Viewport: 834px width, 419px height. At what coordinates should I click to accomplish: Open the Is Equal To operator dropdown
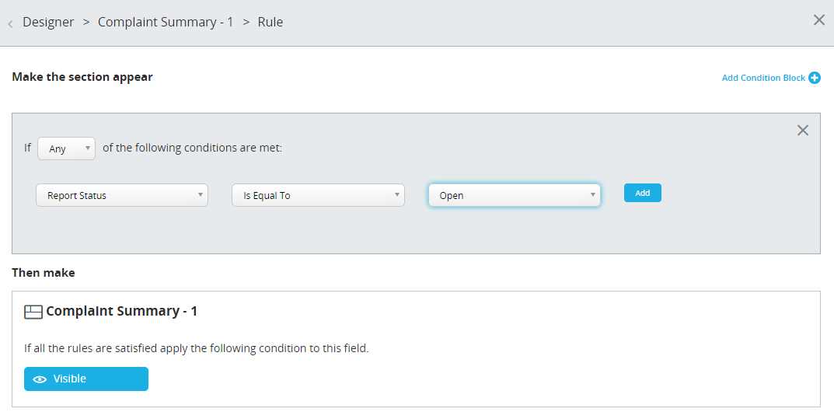[x=318, y=195]
